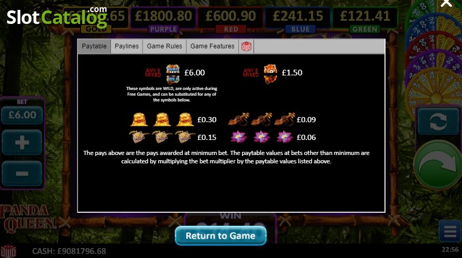462x258 pixels.
Task: Click the autoplay circular arrows icon
Action: click(438, 122)
